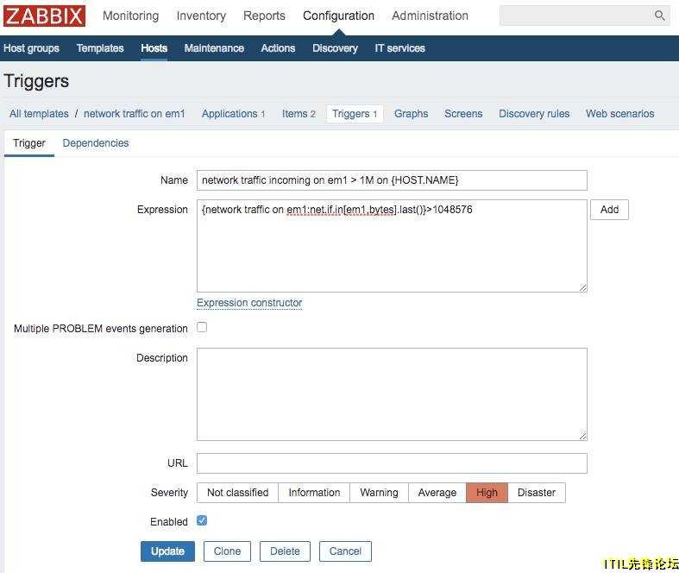Click the Clone button
679x573 pixels.
(227, 551)
